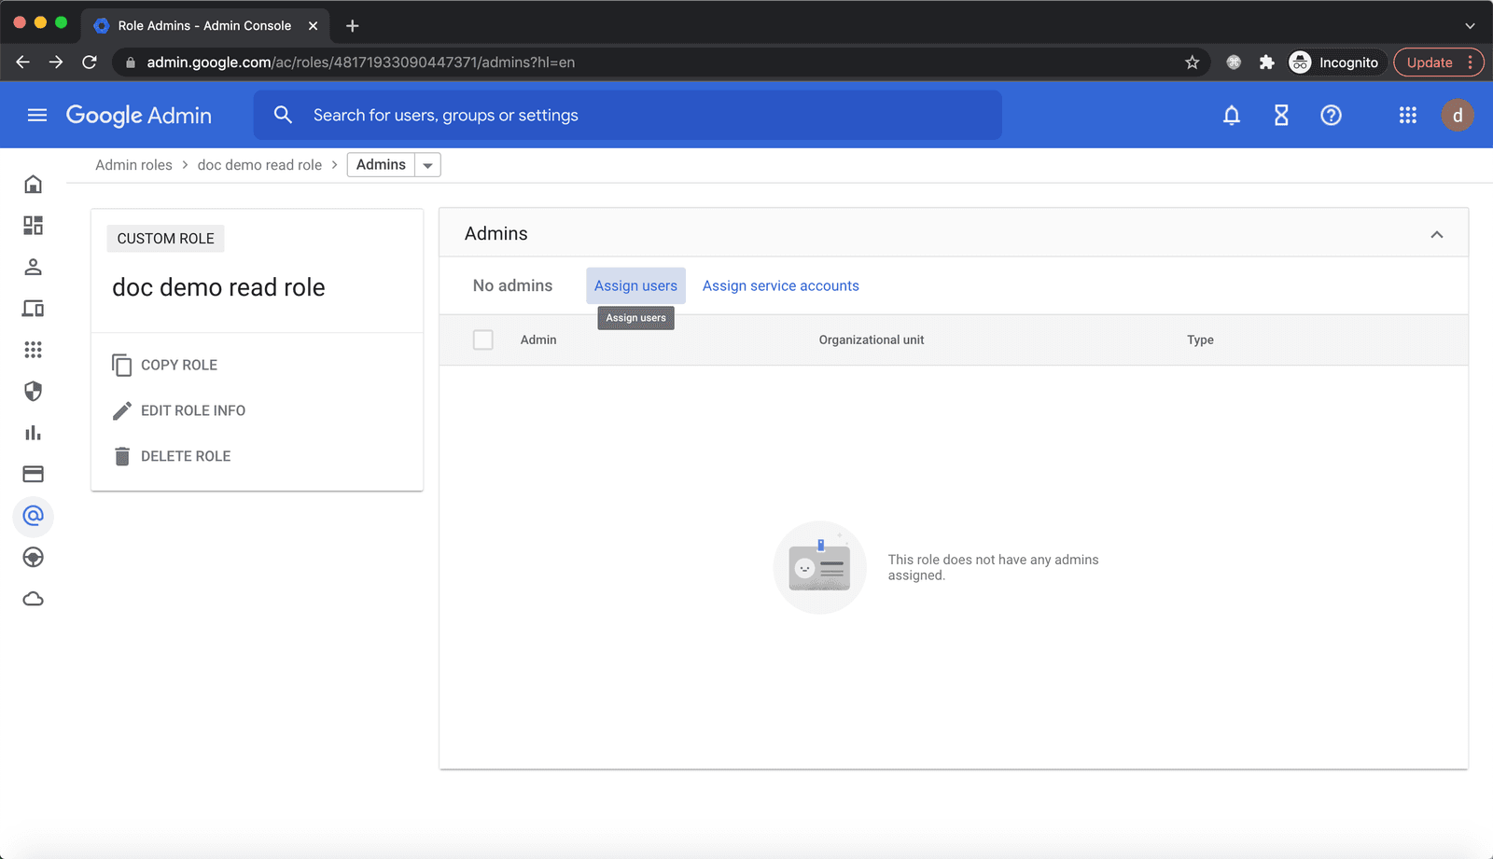Open a new browser tab
This screenshot has width=1493, height=859.
coord(353,26)
